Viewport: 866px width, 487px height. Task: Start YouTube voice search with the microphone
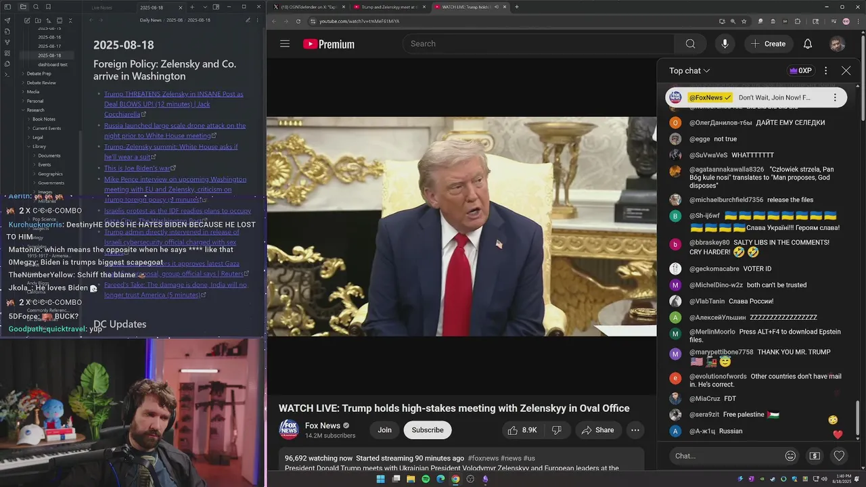(725, 44)
